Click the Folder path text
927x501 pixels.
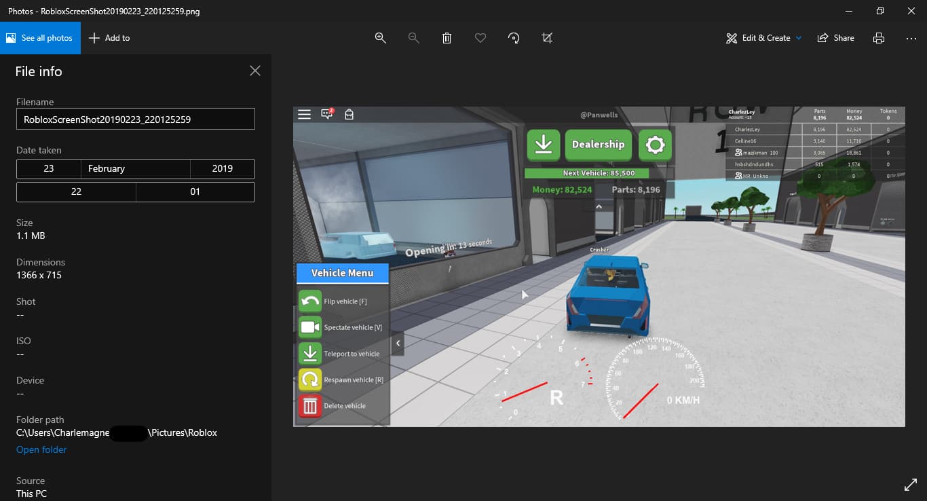pyautogui.click(x=117, y=432)
